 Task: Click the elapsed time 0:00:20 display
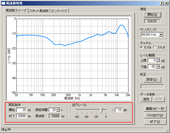point(152,21)
